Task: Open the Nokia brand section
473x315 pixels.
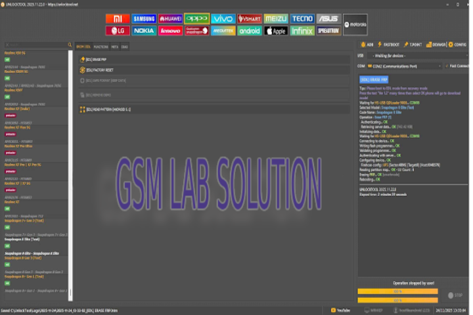Action: click(144, 30)
